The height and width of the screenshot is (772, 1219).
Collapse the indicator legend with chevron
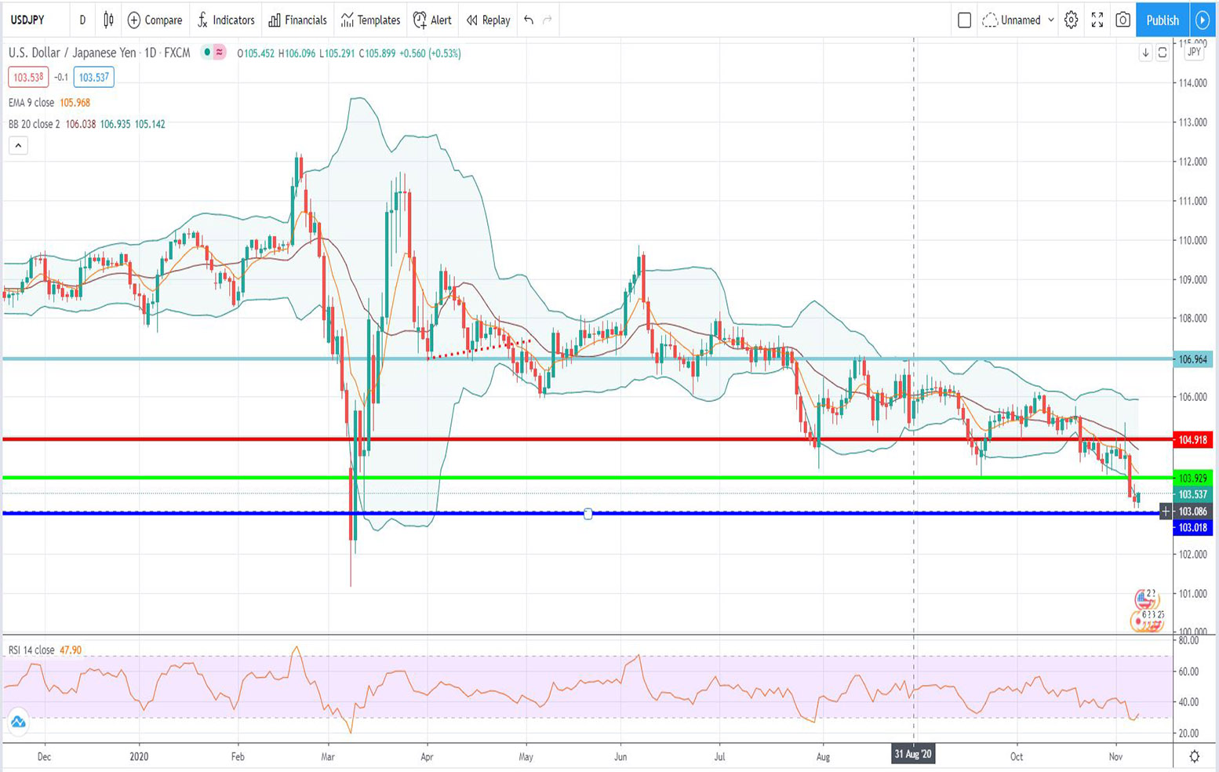18,145
